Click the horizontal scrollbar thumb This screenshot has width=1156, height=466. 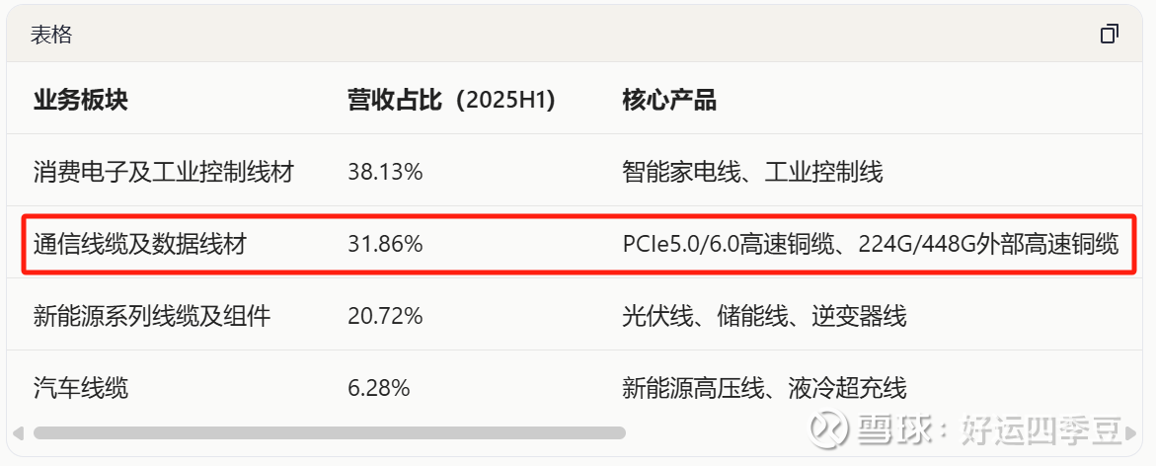[x=329, y=432]
